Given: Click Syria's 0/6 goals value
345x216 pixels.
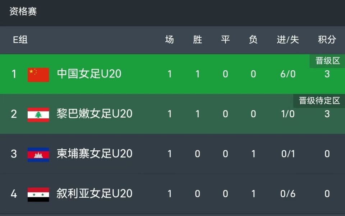Looking at the screenshot, I should [288, 194].
